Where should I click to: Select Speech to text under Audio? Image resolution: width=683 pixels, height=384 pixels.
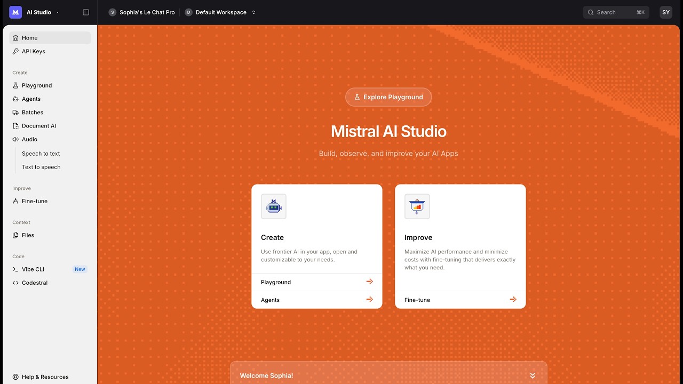[41, 154]
